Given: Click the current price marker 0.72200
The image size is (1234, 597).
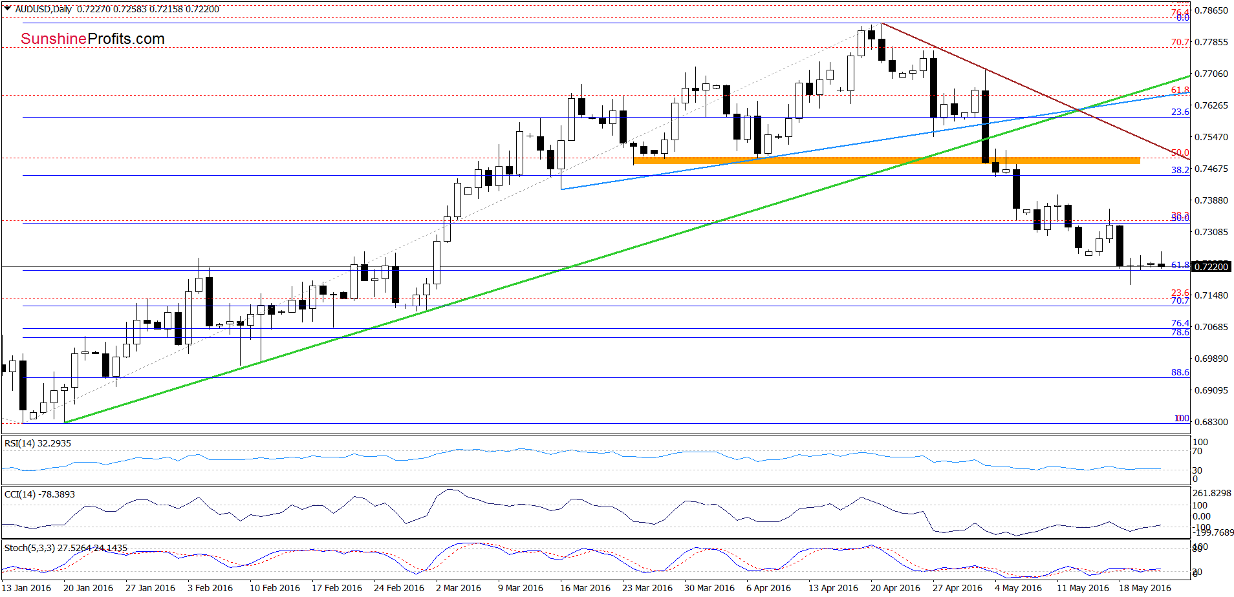Looking at the screenshot, I should [1211, 266].
